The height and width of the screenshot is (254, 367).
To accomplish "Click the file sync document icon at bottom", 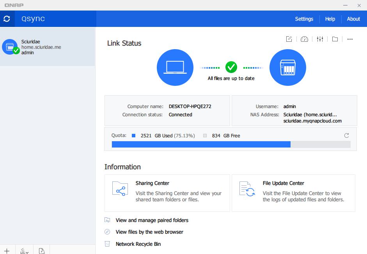I will pyautogui.click(x=42, y=251).
